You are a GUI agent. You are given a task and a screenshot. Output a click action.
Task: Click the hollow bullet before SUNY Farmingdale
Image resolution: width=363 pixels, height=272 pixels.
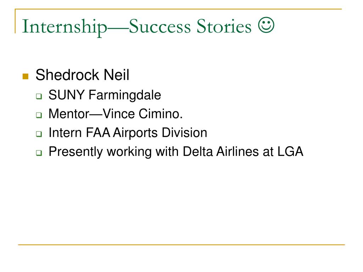coord(39,96)
